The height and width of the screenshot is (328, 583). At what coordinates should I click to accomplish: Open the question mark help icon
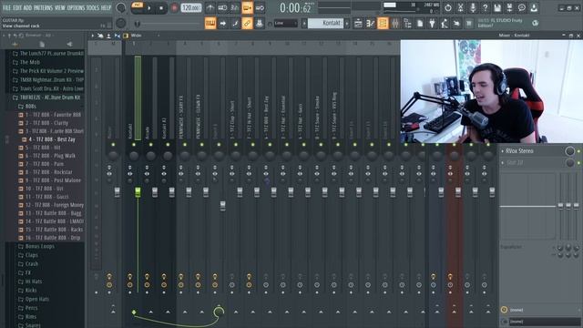(x=485, y=7)
